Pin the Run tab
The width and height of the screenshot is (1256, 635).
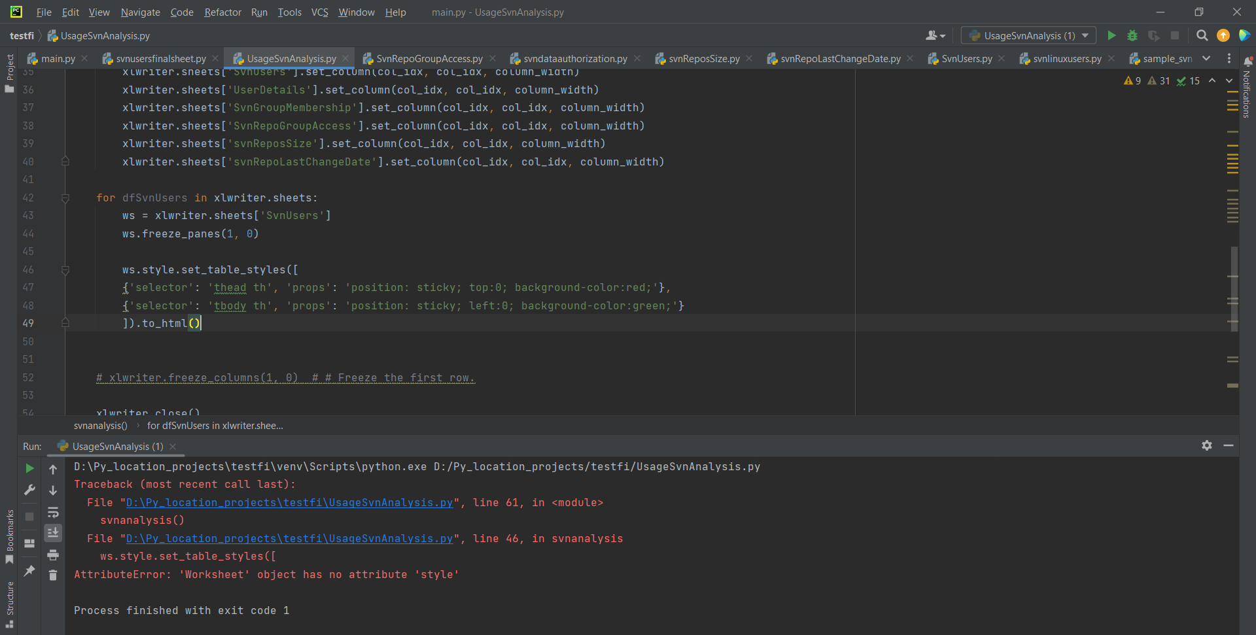pyautogui.click(x=29, y=571)
